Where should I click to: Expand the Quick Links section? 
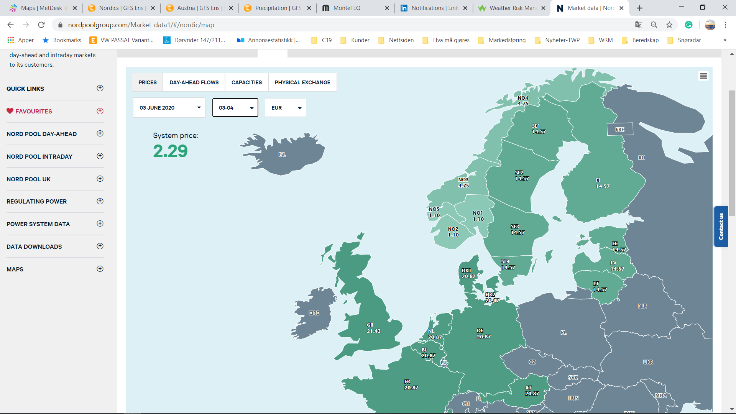click(100, 88)
